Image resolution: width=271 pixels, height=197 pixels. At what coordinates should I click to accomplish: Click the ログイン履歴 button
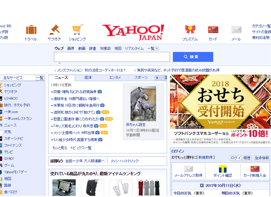(241, 158)
